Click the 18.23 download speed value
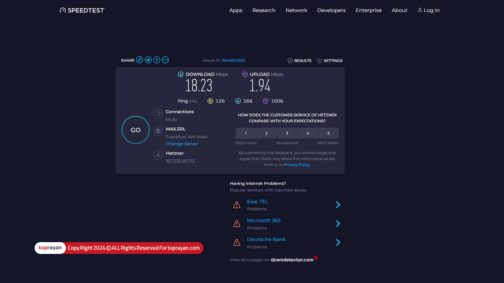Image resolution: width=504 pixels, height=283 pixels. 199,85
